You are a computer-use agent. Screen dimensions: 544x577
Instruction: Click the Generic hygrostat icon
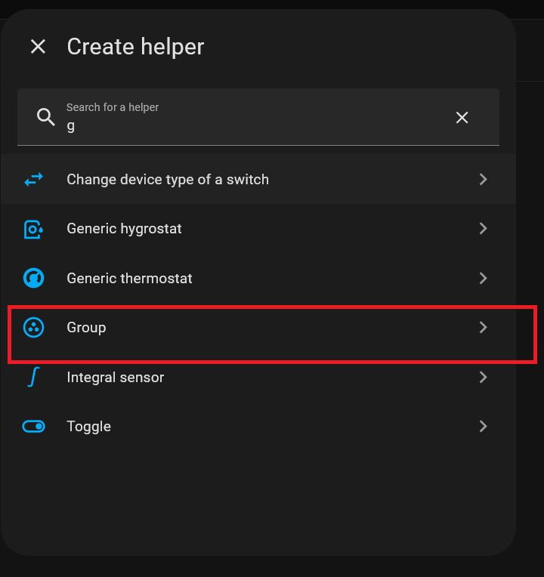(x=33, y=229)
